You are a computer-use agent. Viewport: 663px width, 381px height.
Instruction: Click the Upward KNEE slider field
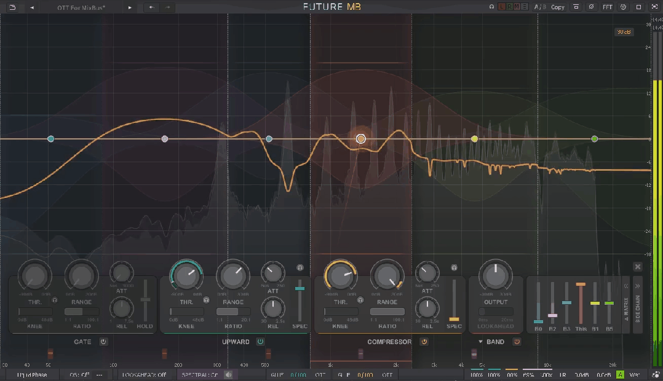click(x=186, y=312)
